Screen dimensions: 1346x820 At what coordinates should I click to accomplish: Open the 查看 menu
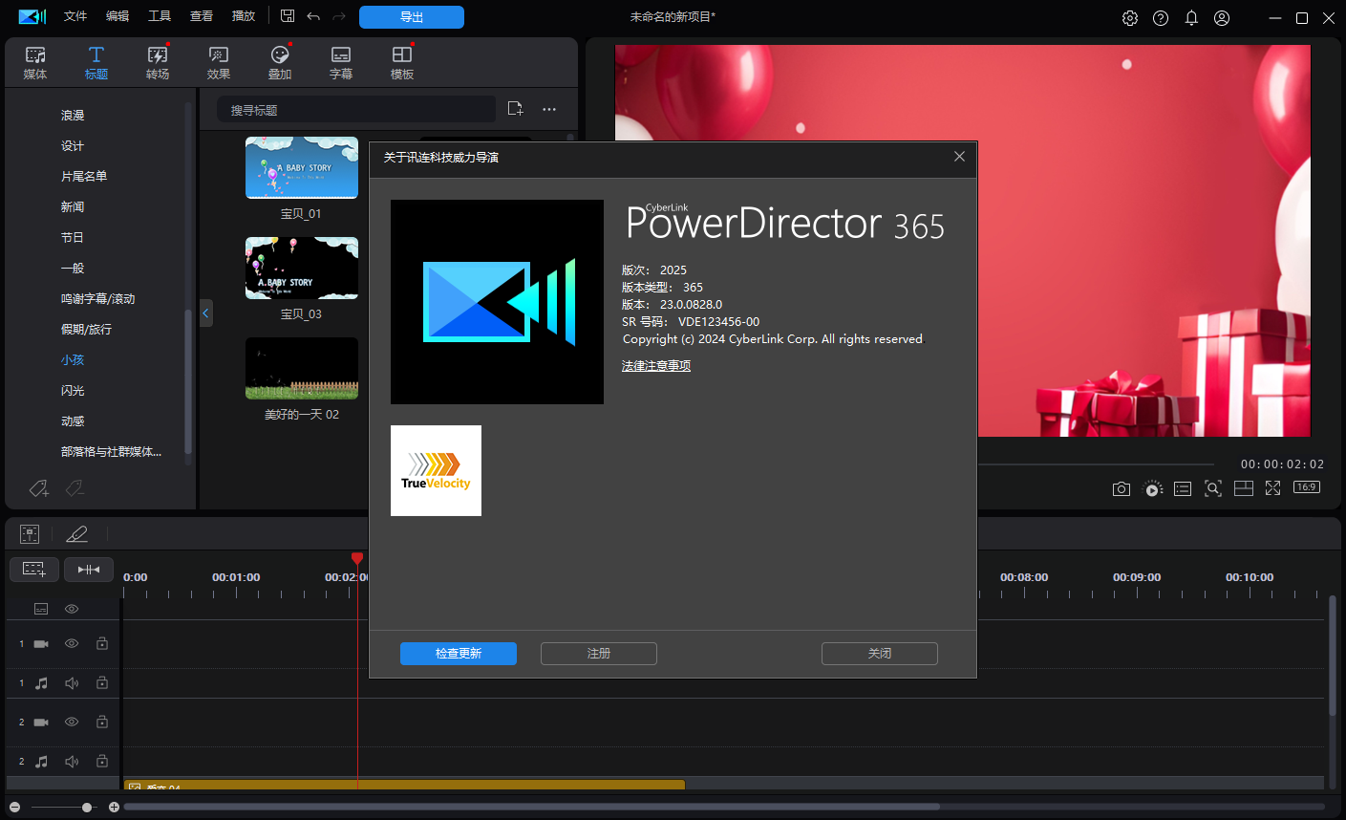pos(202,16)
